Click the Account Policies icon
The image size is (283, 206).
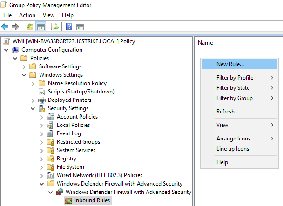51,117
